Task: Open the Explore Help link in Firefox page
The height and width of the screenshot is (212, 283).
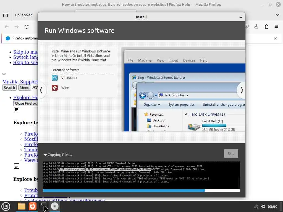Action: point(25,97)
